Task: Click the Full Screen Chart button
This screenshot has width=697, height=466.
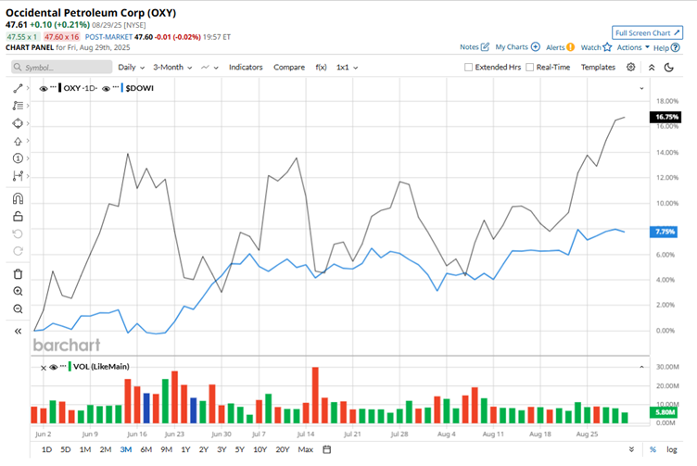Action: click(647, 32)
